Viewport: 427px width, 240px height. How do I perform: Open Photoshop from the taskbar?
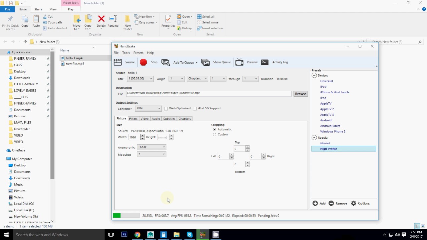[124, 235]
